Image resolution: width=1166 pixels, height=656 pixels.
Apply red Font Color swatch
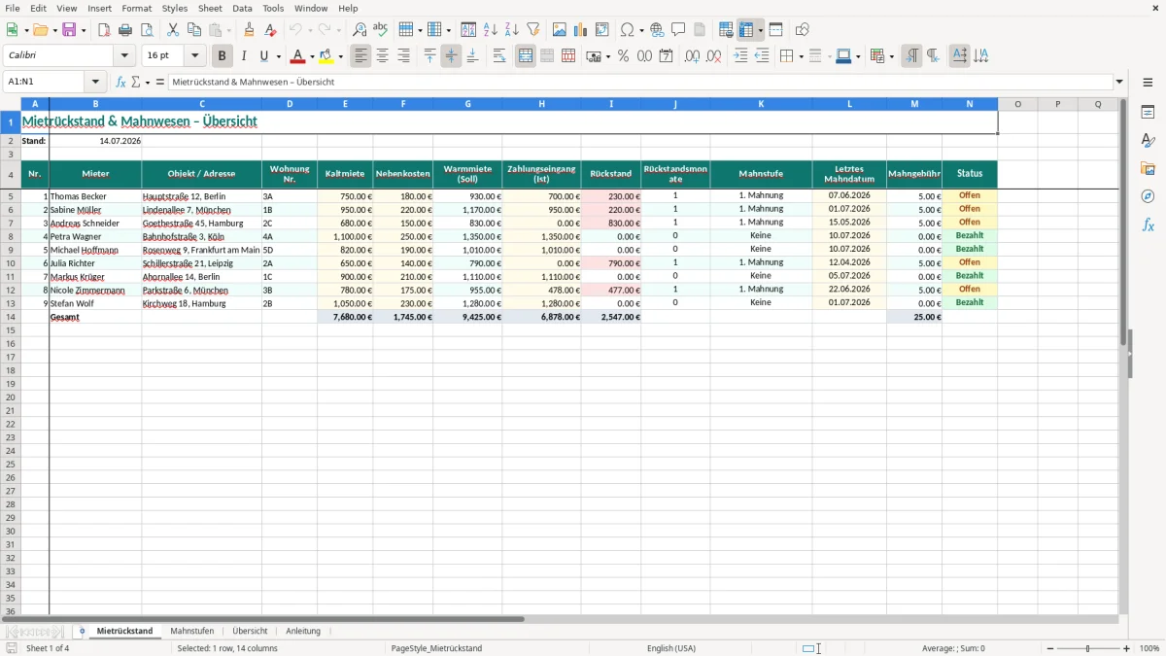click(298, 56)
